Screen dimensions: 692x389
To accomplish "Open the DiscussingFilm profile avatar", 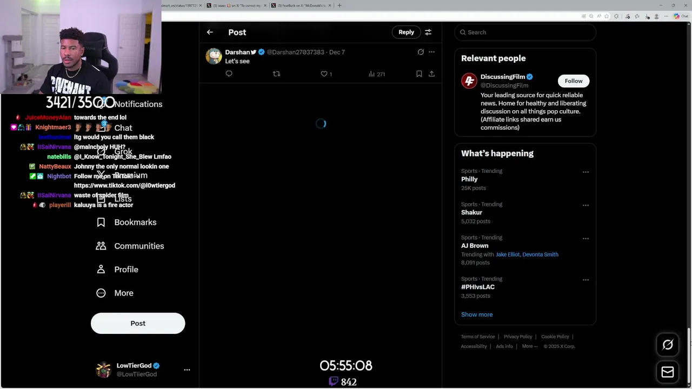I will click(x=469, y=81).
